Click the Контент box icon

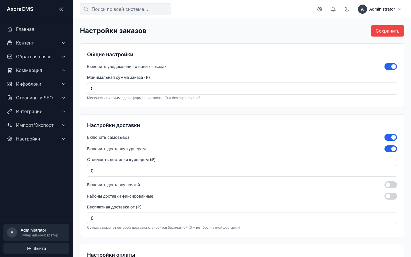[10, 43]
